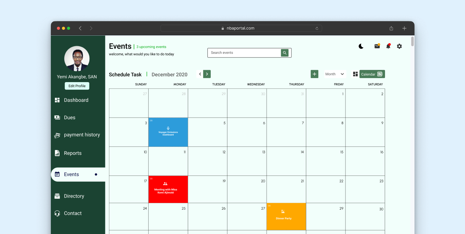Click the Edit Profile button

tap(77, 86)
